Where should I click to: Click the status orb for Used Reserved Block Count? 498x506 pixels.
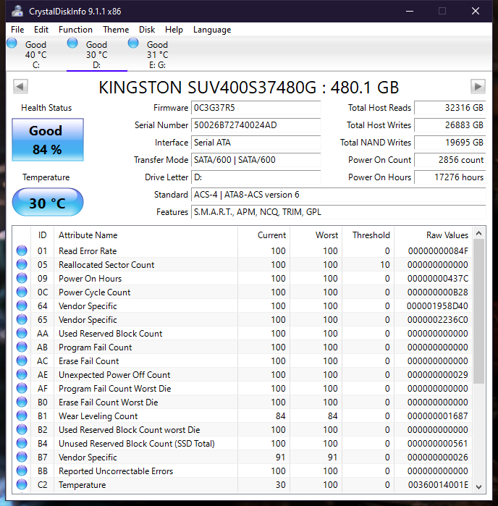click(x=22, y=334)
